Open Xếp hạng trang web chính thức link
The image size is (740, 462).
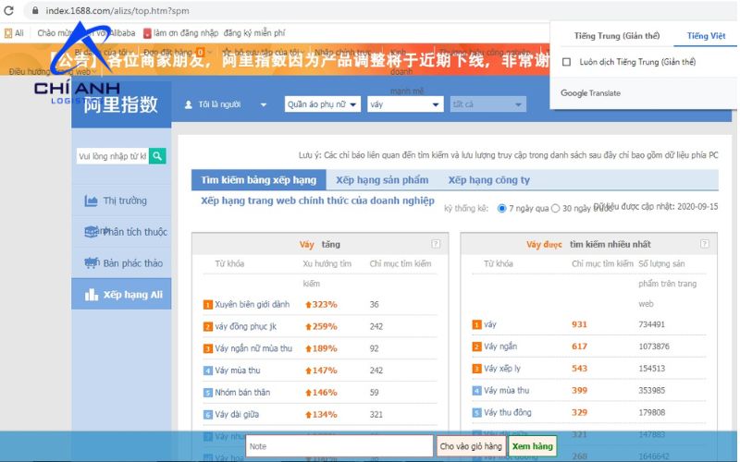point(317,201)
